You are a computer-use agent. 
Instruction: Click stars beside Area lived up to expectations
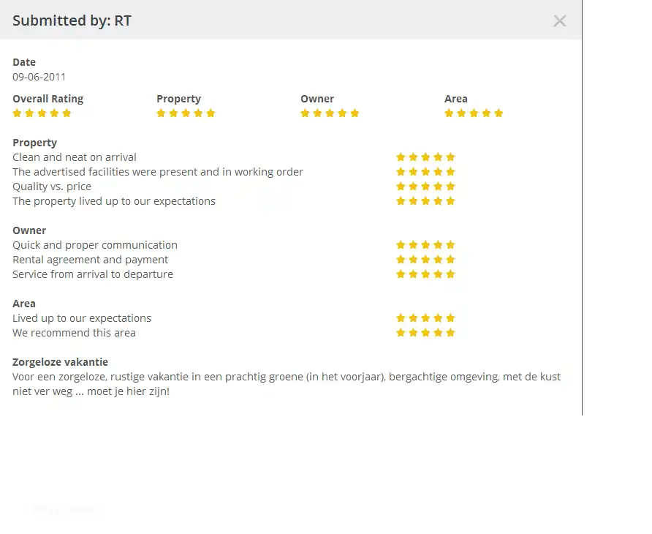[425, 318]
